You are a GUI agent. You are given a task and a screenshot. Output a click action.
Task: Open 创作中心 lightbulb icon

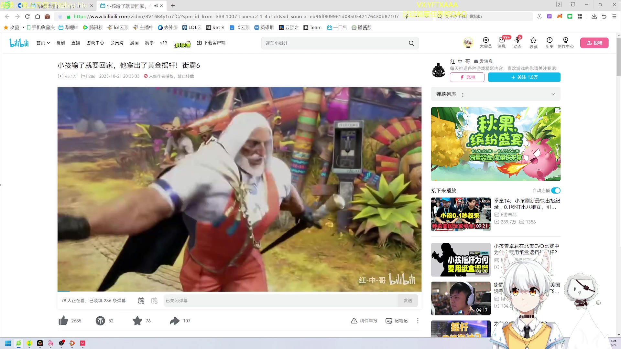pos(565,43)
